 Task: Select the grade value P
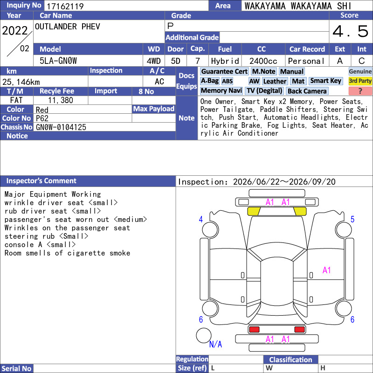pos(170,26)
